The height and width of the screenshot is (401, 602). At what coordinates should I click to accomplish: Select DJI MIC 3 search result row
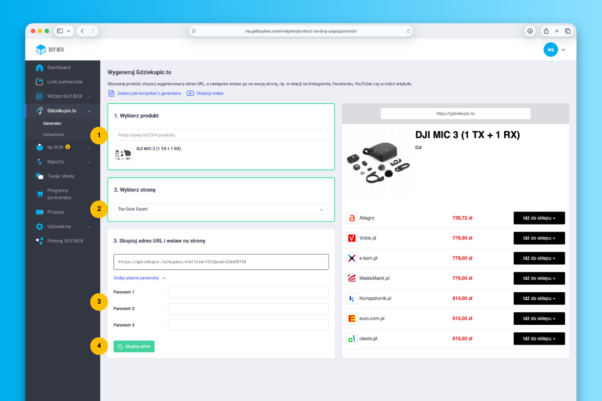221,154
